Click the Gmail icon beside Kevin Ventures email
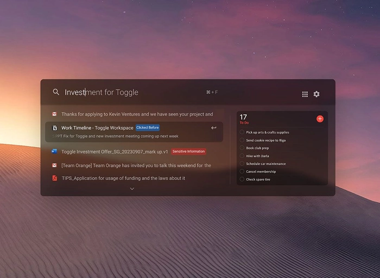 pyautogui.click(x=54, y=114)
